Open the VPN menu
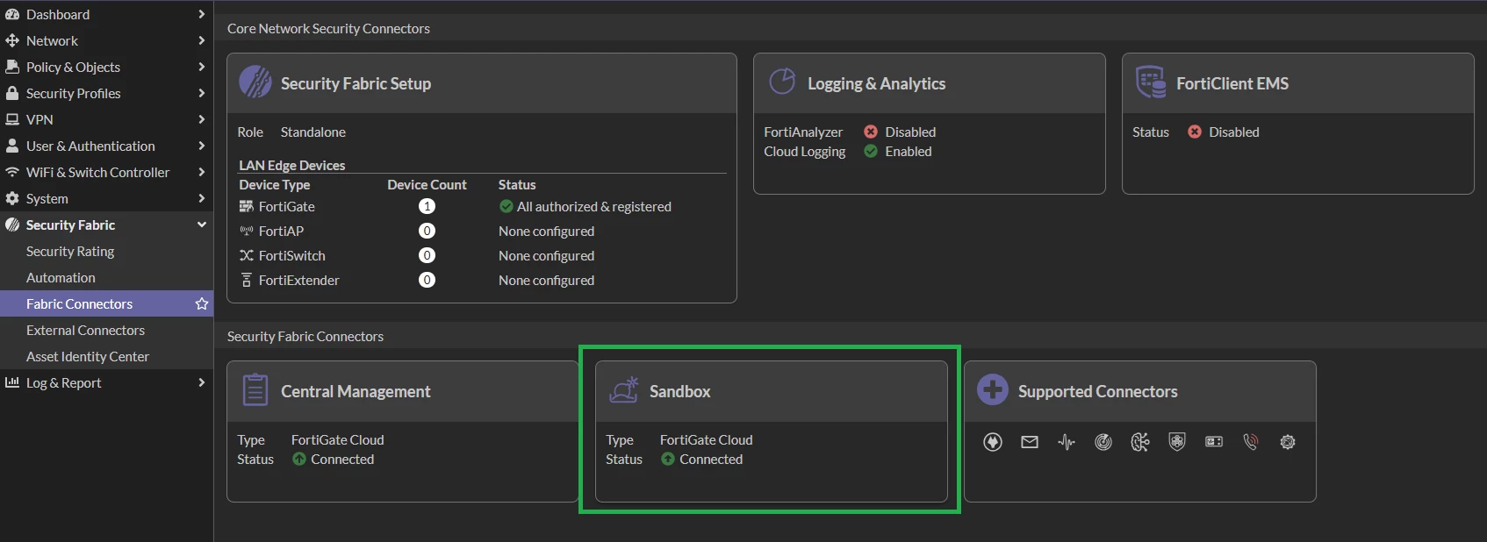Image resolution: width=1487 pixels, height=542 pixels. pyautogui.click(x=106, y=119)
